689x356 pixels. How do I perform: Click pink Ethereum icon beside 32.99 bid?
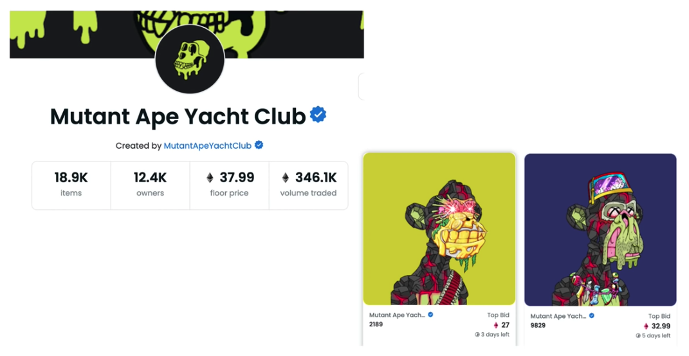tap(646, 326)
